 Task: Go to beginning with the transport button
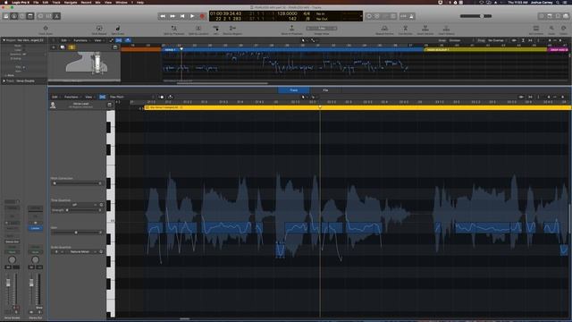pos(182,16)
